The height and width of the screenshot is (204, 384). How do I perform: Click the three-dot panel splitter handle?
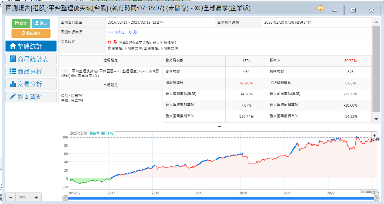click(219, 126)
